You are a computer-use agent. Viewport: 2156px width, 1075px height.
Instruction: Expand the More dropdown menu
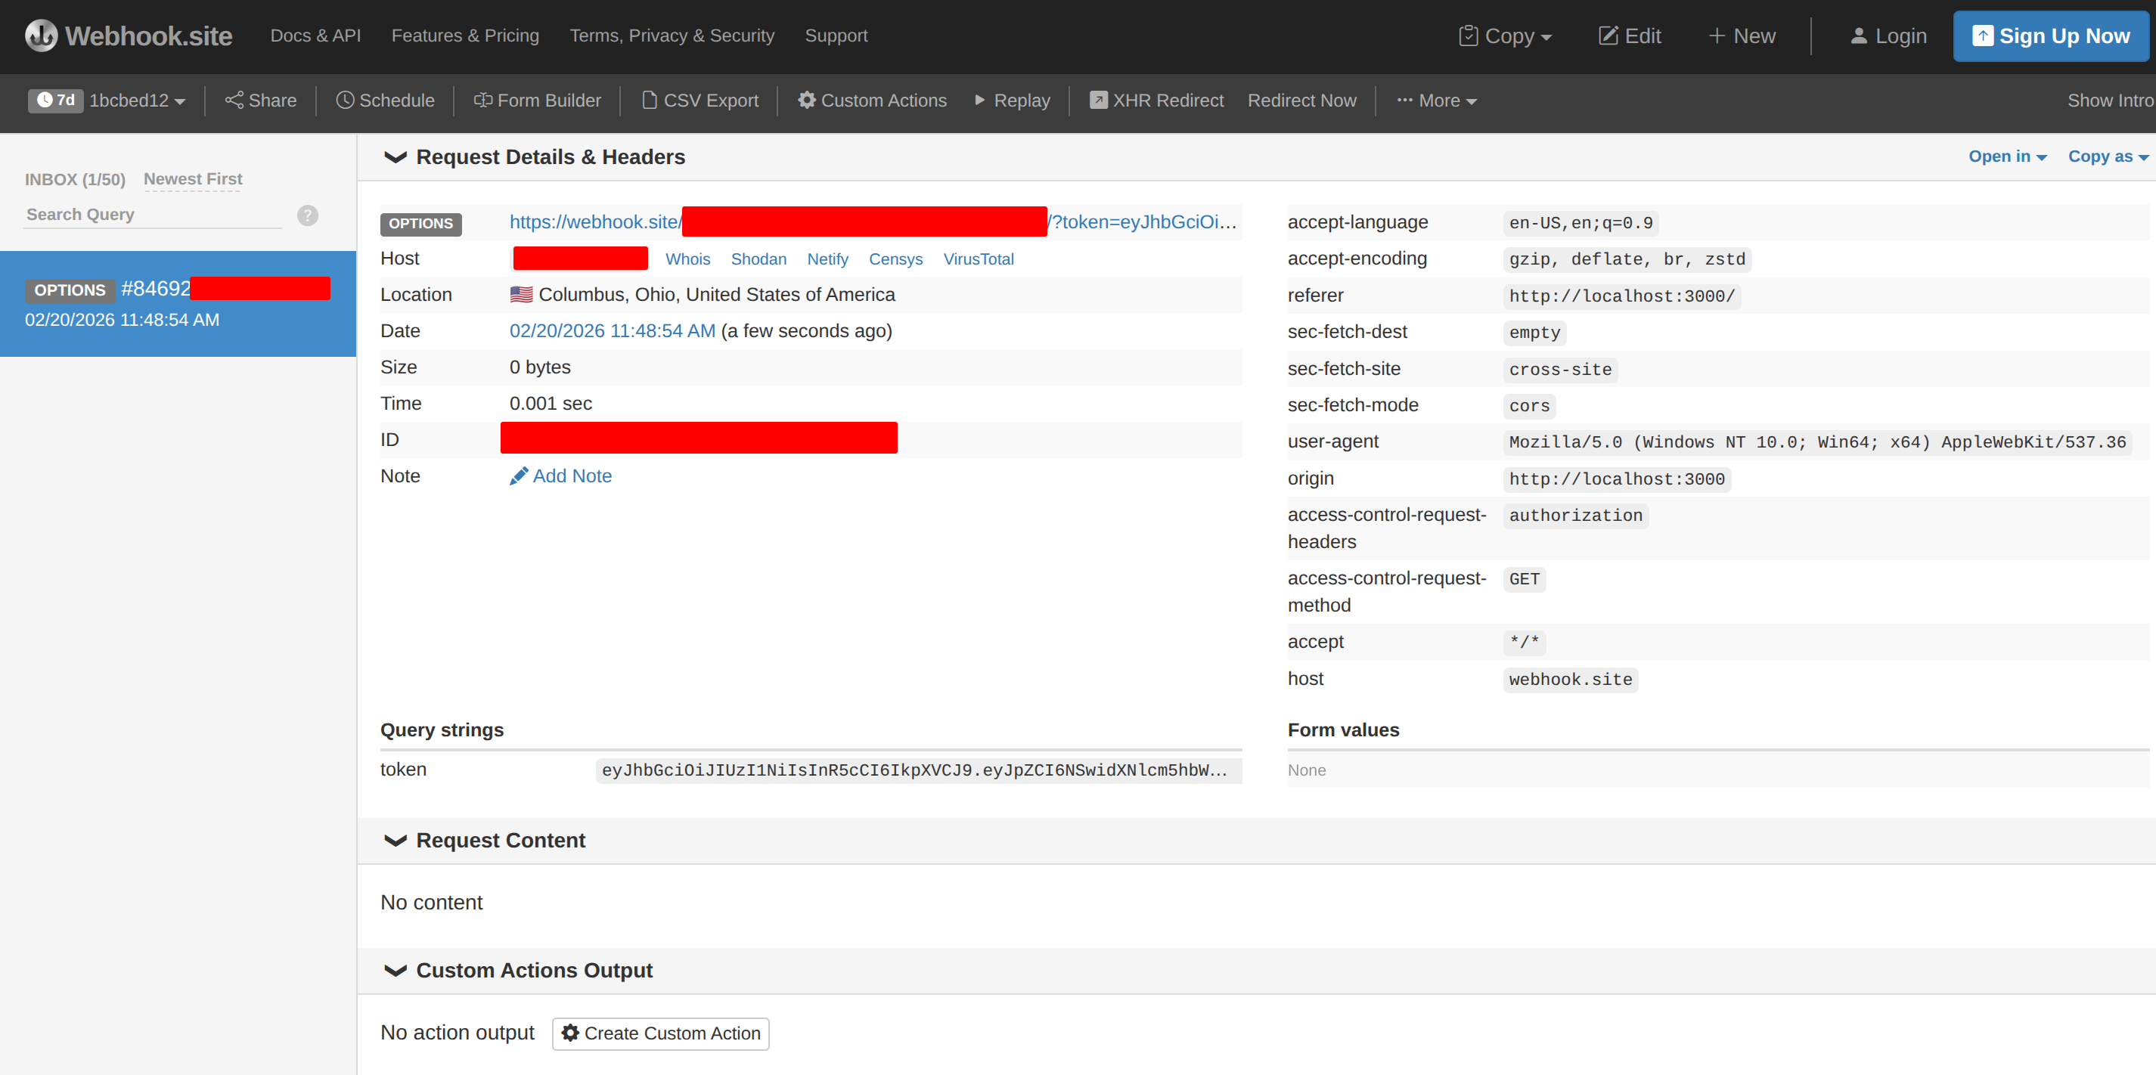[x=1436, y=101]
